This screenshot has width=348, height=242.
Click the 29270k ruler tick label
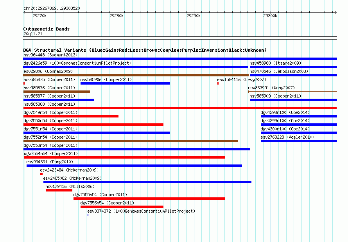pos(39,16)
